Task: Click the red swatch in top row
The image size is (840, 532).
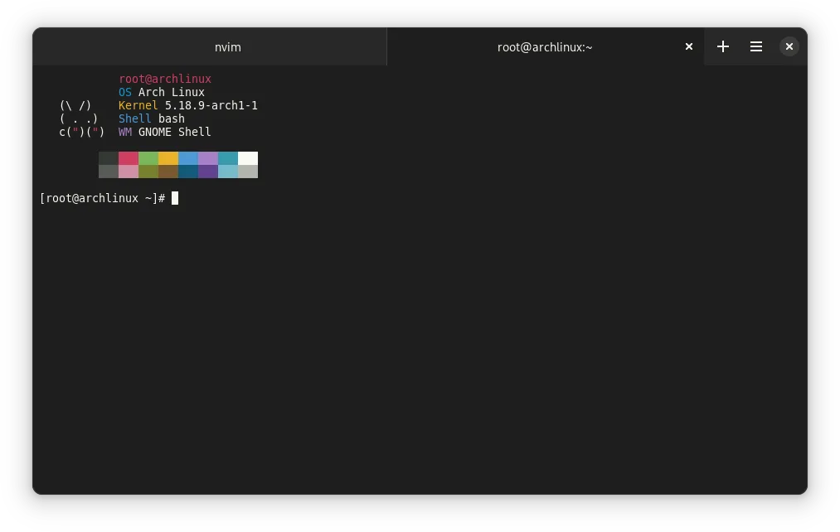Action: click(129, 158)
